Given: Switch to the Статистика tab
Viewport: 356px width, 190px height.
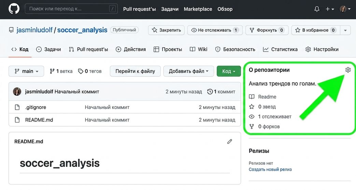Looking at the screenshot, I should click(x=280, y=49).
